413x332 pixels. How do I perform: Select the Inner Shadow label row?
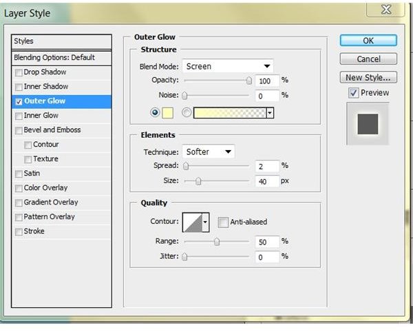[61, 87]
